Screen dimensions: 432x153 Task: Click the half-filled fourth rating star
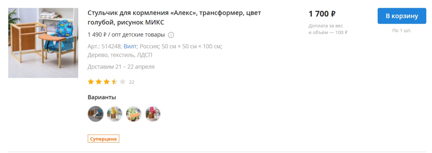tap(114, 82)
